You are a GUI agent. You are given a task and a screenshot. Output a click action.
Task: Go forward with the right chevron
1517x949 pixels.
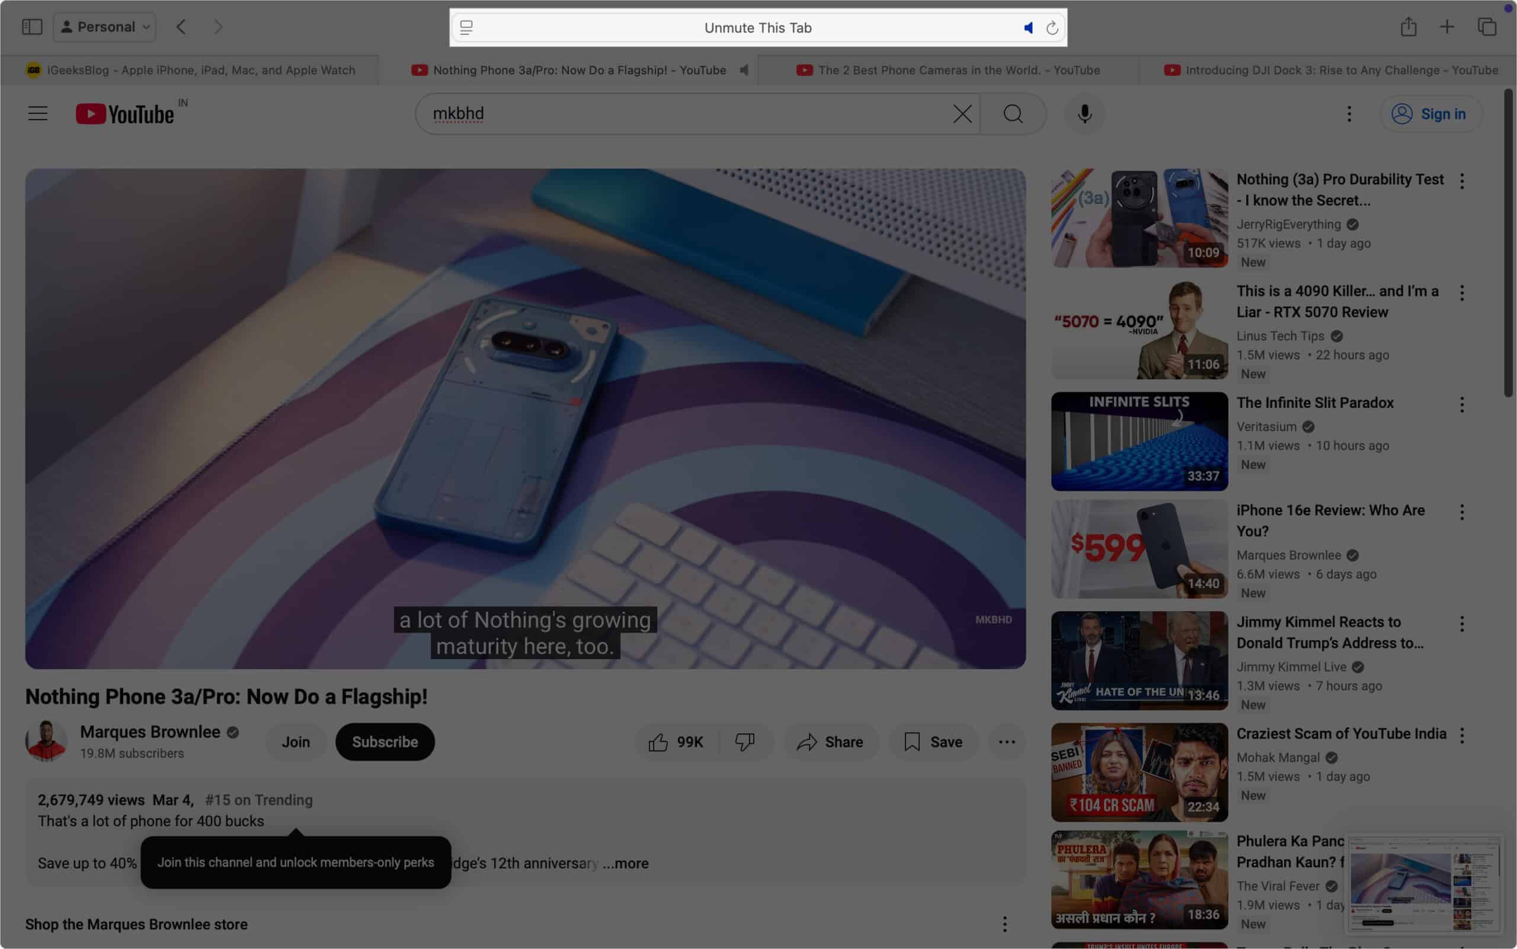point(217,27)
